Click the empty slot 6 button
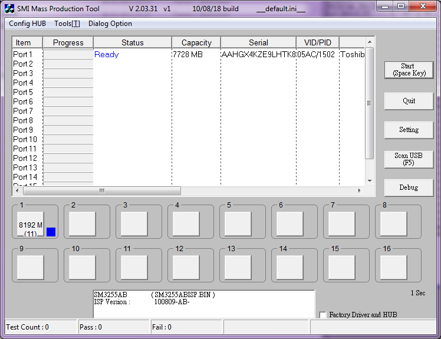 pyautogui.click(x=289, y=224)
